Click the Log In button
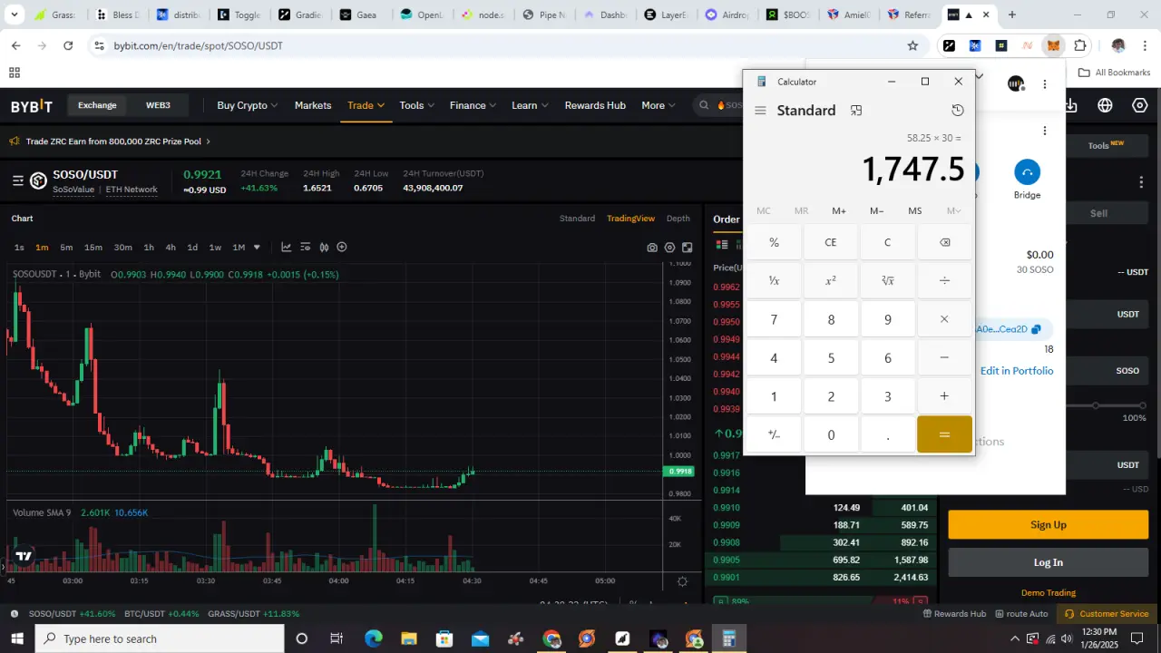This screenshot has height=653, width=1161. [1049, 562]
